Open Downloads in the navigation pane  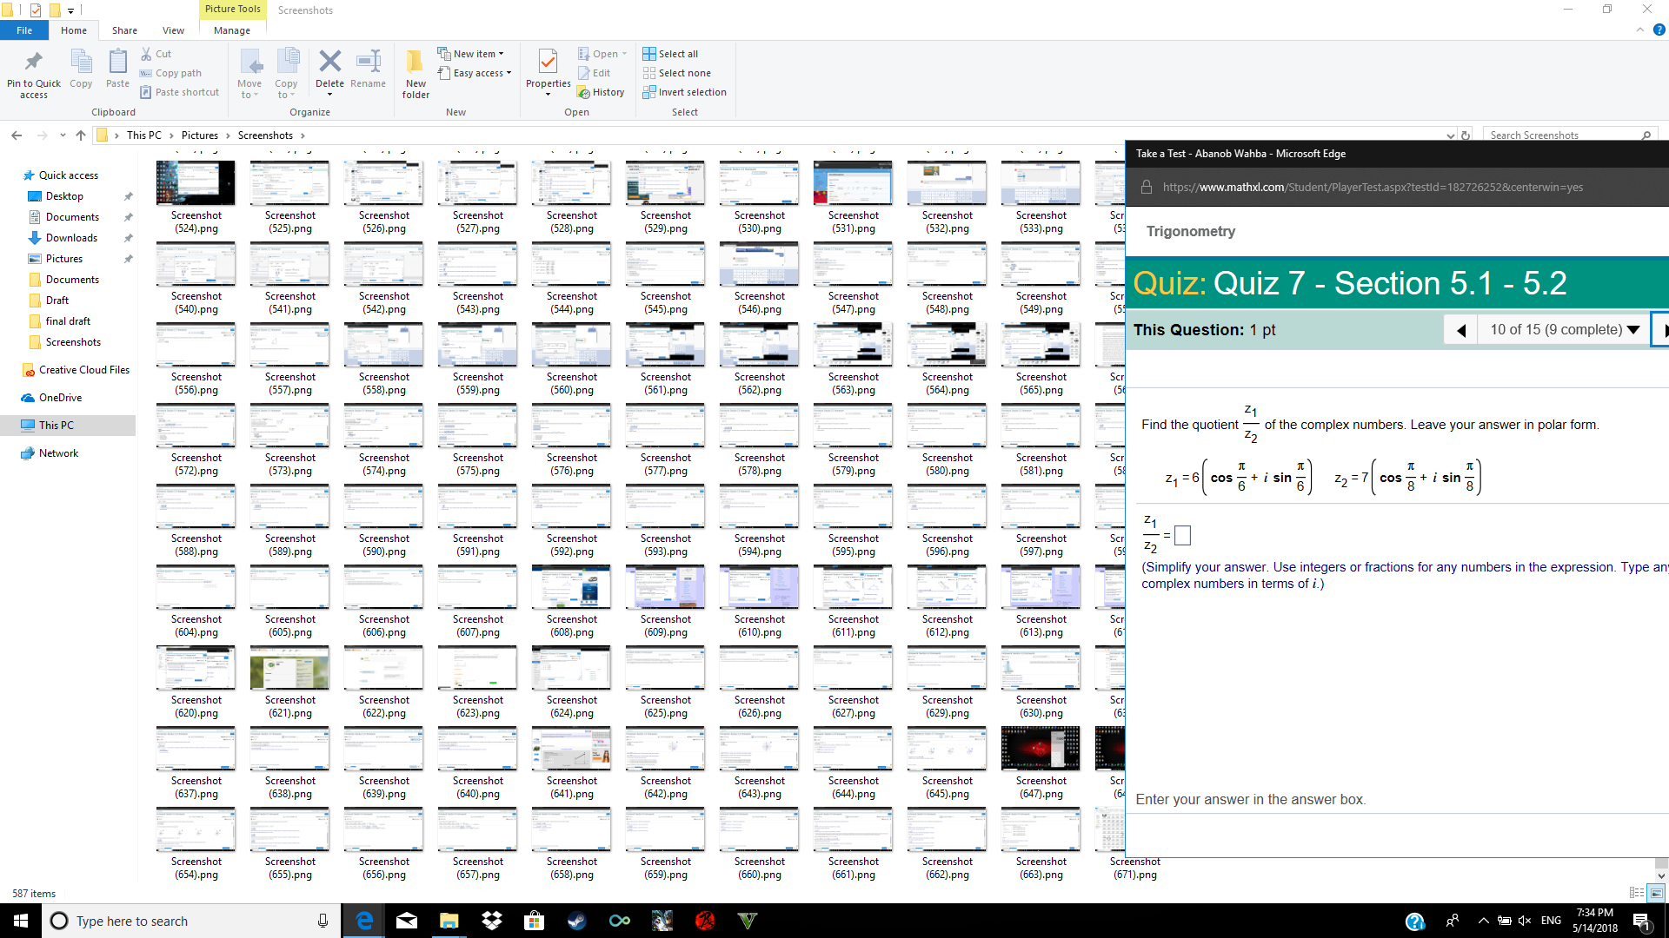point(71,238)
